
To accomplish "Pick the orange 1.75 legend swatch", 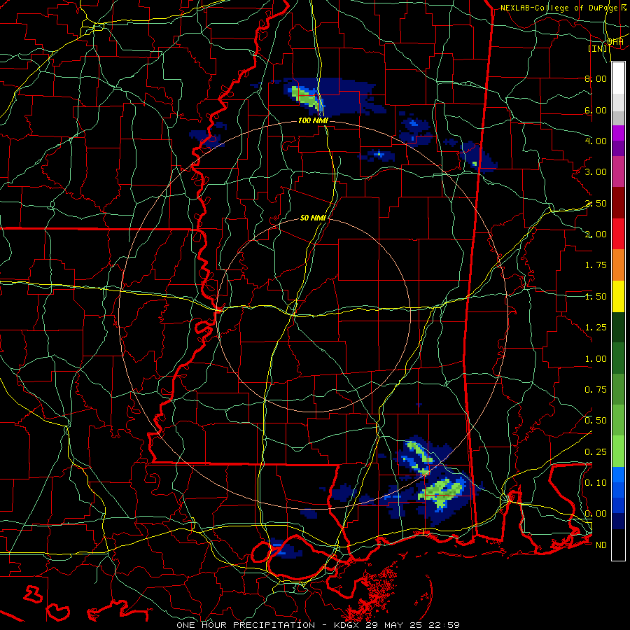I will [x=618, y=265].
